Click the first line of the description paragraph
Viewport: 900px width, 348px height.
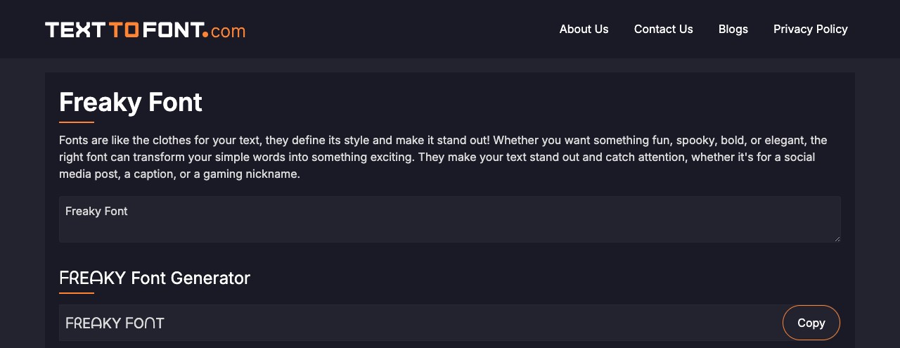point(443,140)
